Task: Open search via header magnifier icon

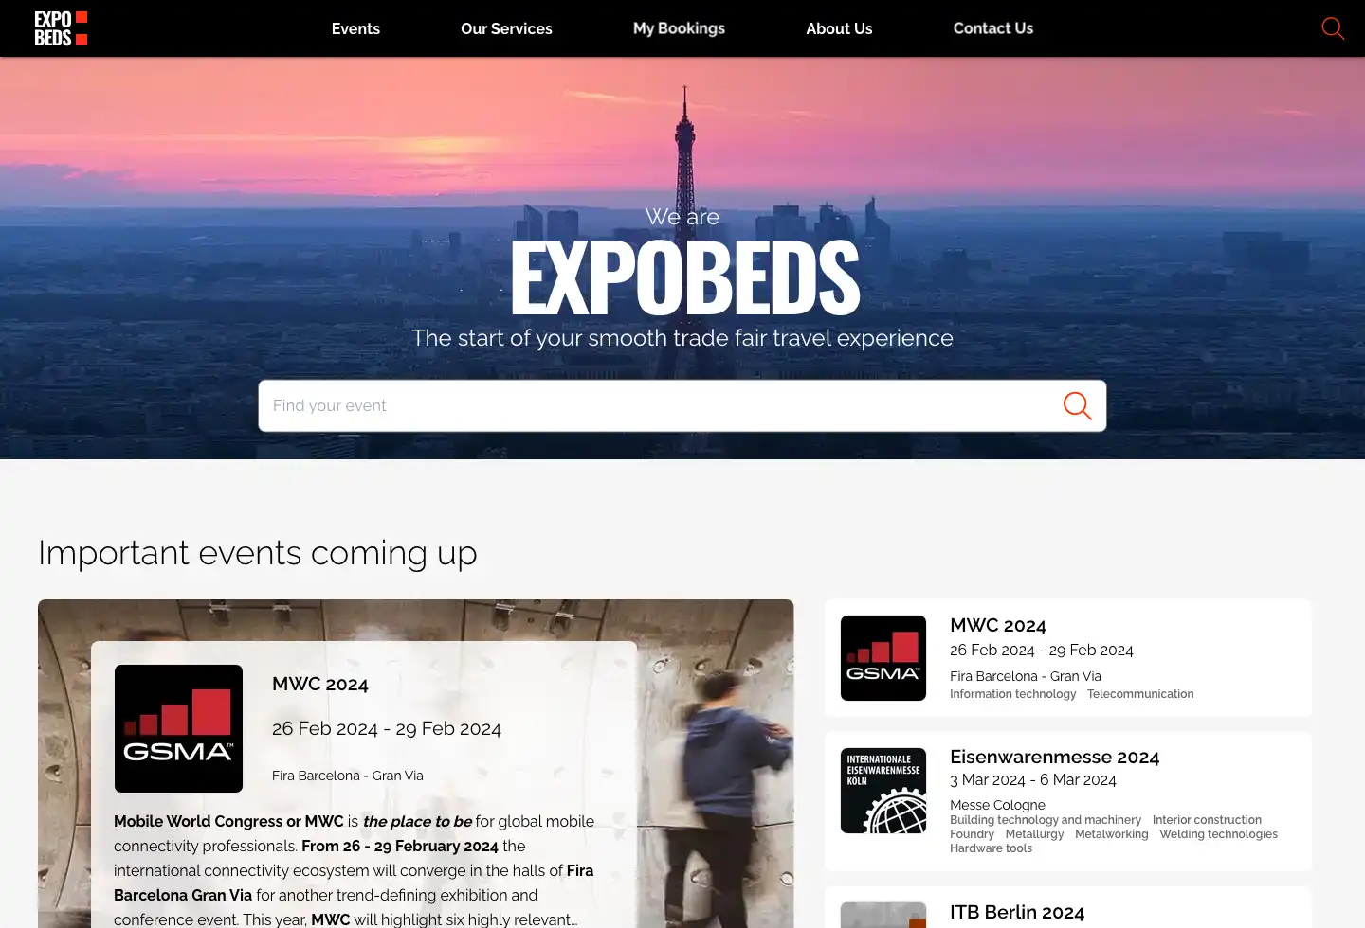Action: click(x=1333, y=28)
